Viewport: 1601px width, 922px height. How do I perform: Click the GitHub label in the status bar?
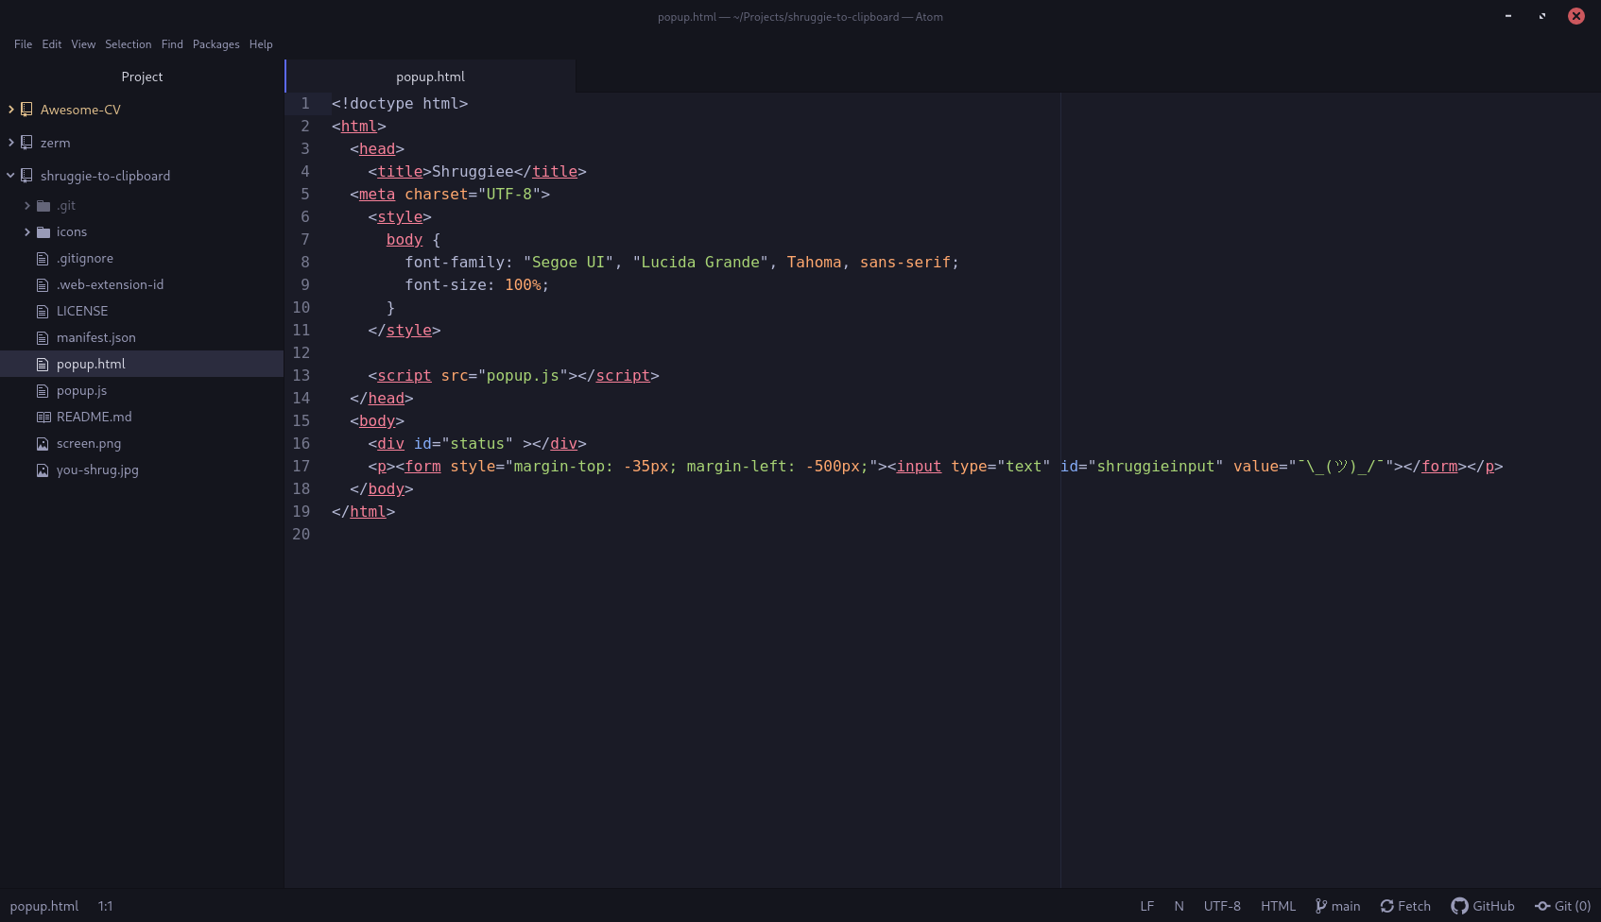point(1493,906)
